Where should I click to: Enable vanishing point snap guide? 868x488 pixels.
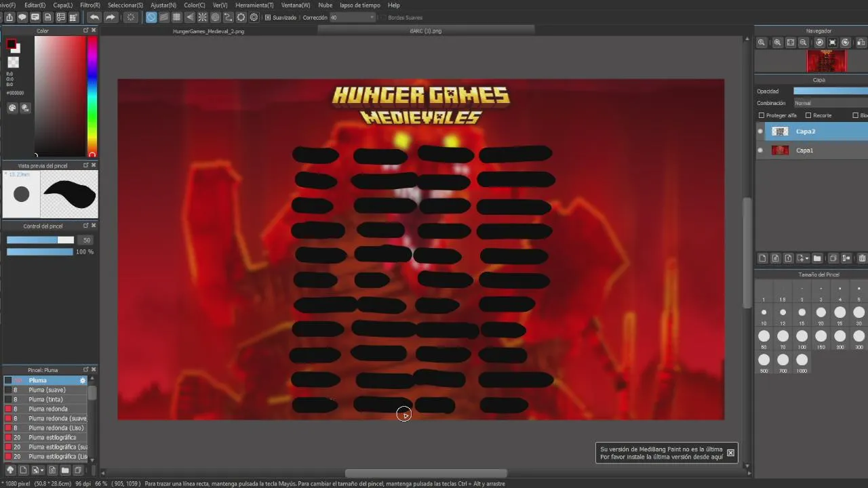(x=190, y=17)
